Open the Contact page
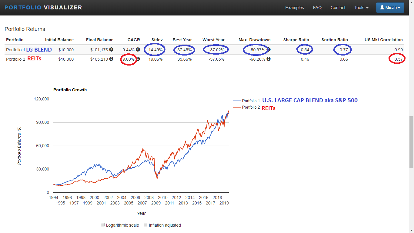 (338, 8)
